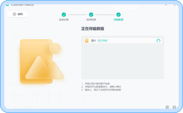Click the 选择数据 step checkmark icon
This screenshot has width=183, height=113.
pos(91,15)
